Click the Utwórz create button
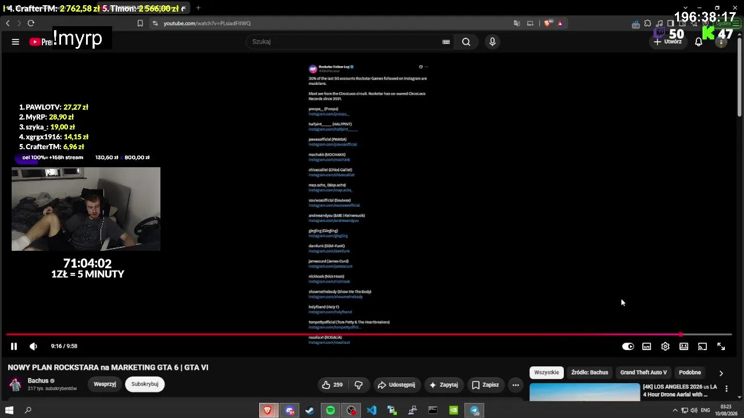This screenshot has width=744, height=418. tap(668, 42)
